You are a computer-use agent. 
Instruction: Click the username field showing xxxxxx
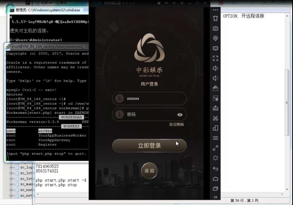tap(149, 98)
